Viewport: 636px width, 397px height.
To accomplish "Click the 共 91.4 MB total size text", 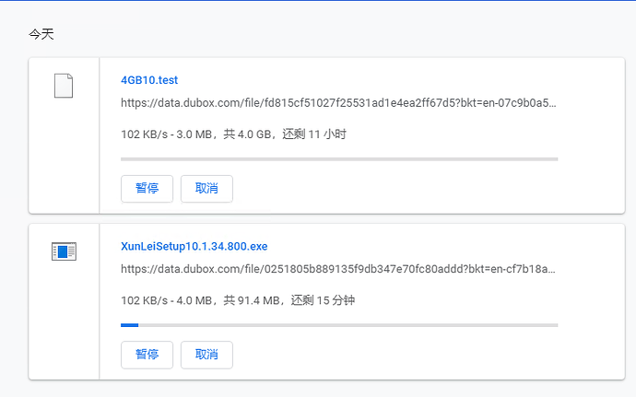I will 252,300.
